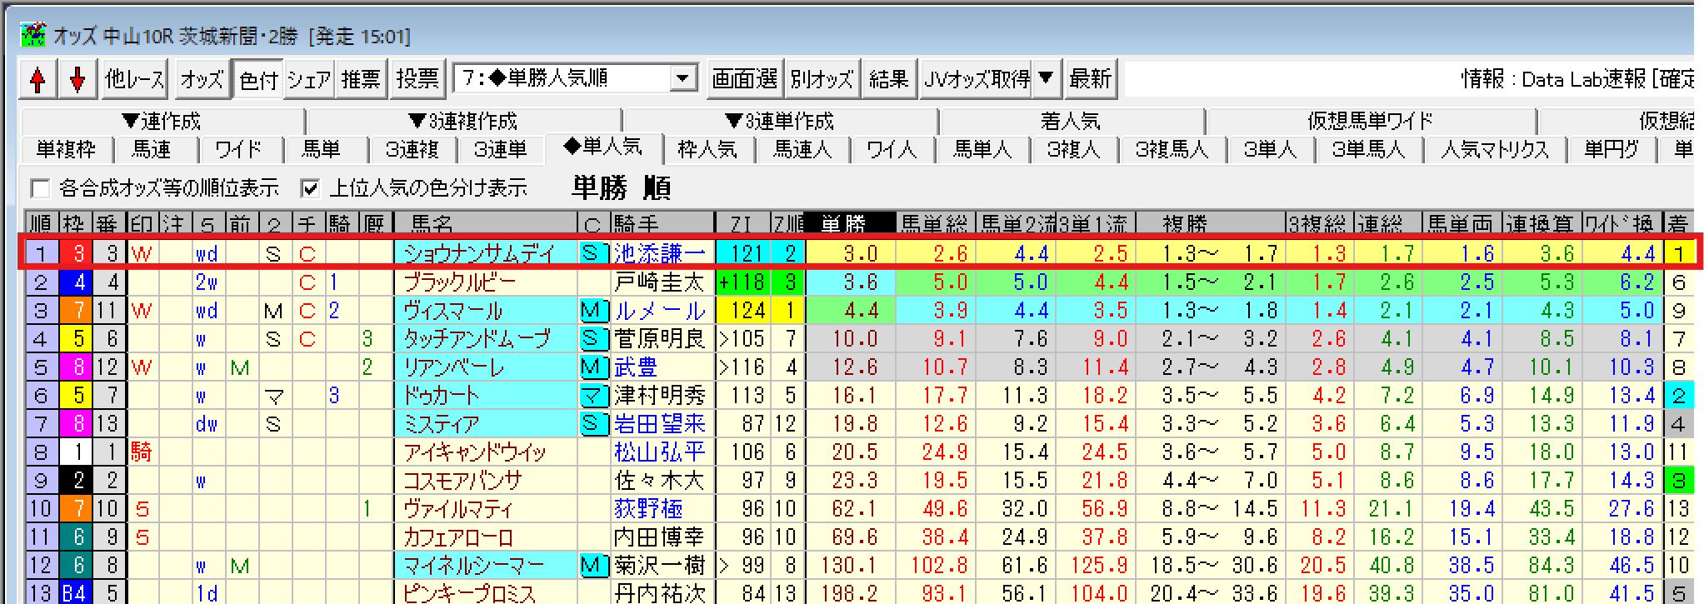Enable 各合成オッズ等の順位表示 checkbox
This screenshot has width=1704, height=604.
(x=39, y=188)
